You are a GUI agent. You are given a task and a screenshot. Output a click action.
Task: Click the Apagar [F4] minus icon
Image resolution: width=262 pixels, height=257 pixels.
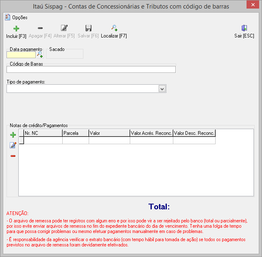40,28
